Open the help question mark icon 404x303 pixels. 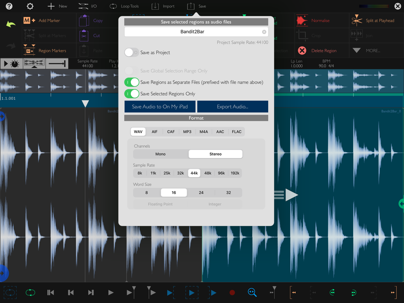click(x=9, y=6)
